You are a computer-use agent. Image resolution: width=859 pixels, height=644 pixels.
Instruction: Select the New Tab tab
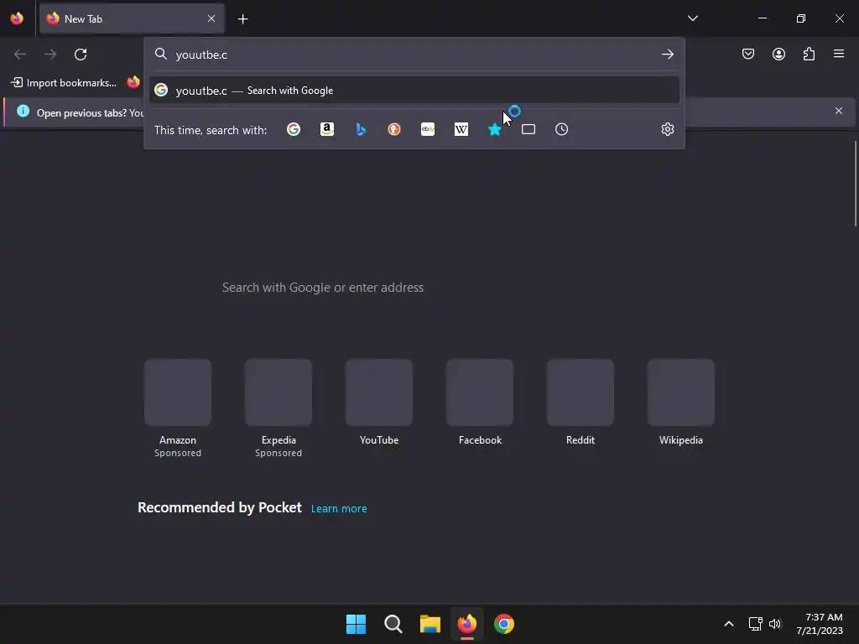point(132,18)
